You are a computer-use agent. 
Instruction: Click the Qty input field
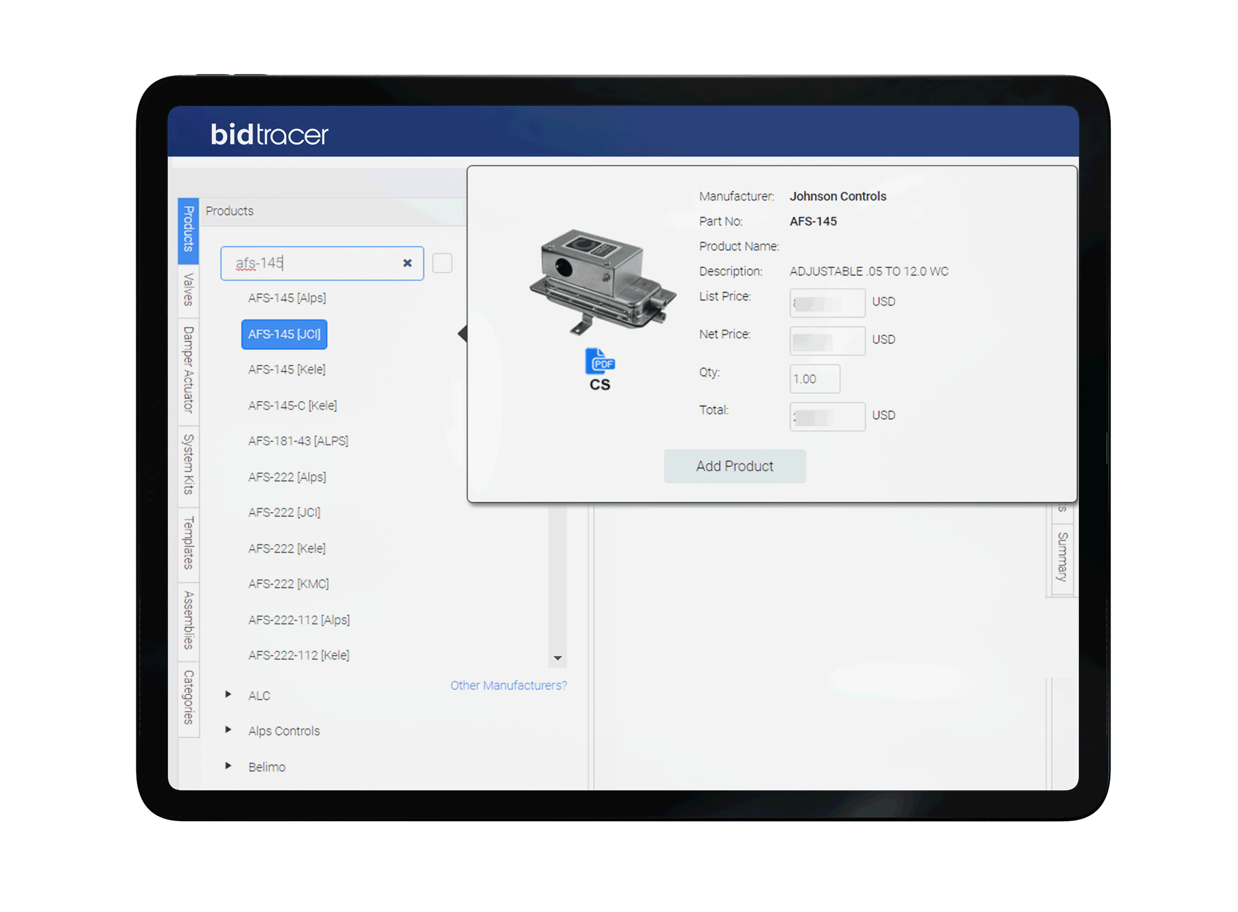[x=814, y=379]
